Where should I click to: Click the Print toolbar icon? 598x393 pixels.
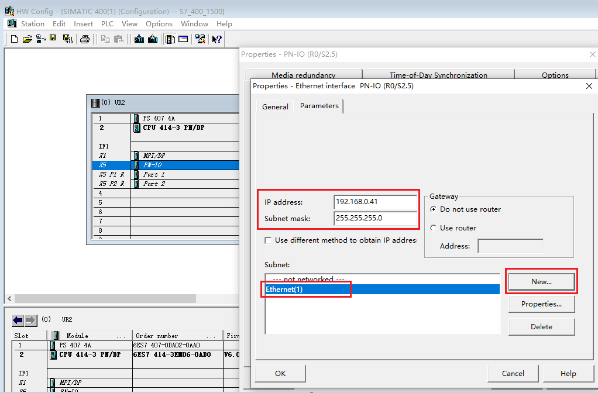(x=85, y=39)
